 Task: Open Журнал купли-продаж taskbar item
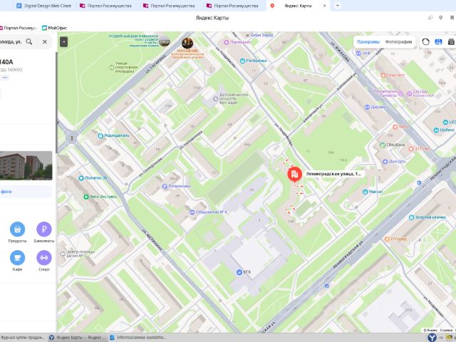23,338
